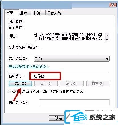Click the 已停止 service status text
Viewport: 118px width, 125px height.
(x=39, y=76)
